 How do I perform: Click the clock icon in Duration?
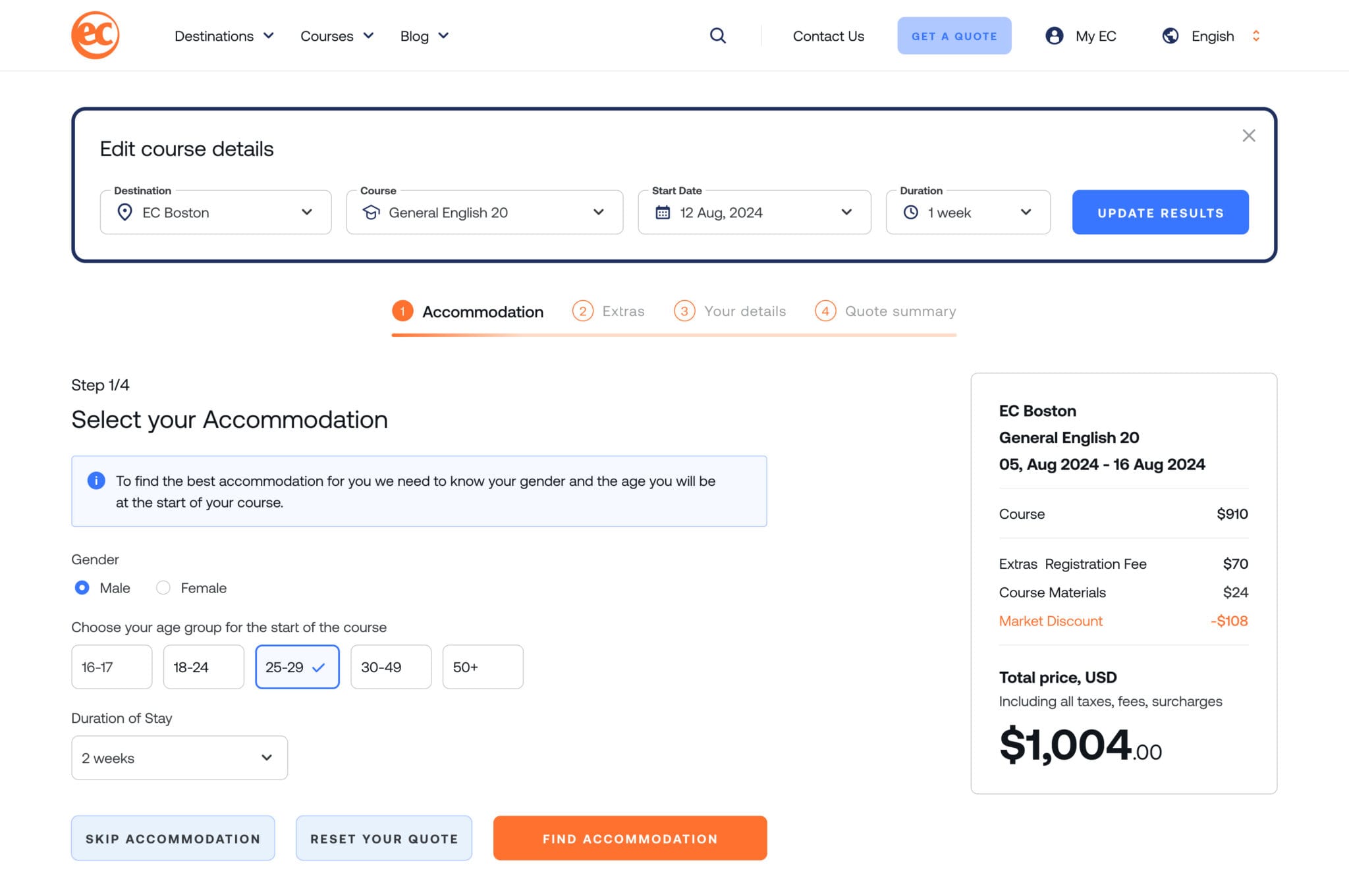coord(910,212)
